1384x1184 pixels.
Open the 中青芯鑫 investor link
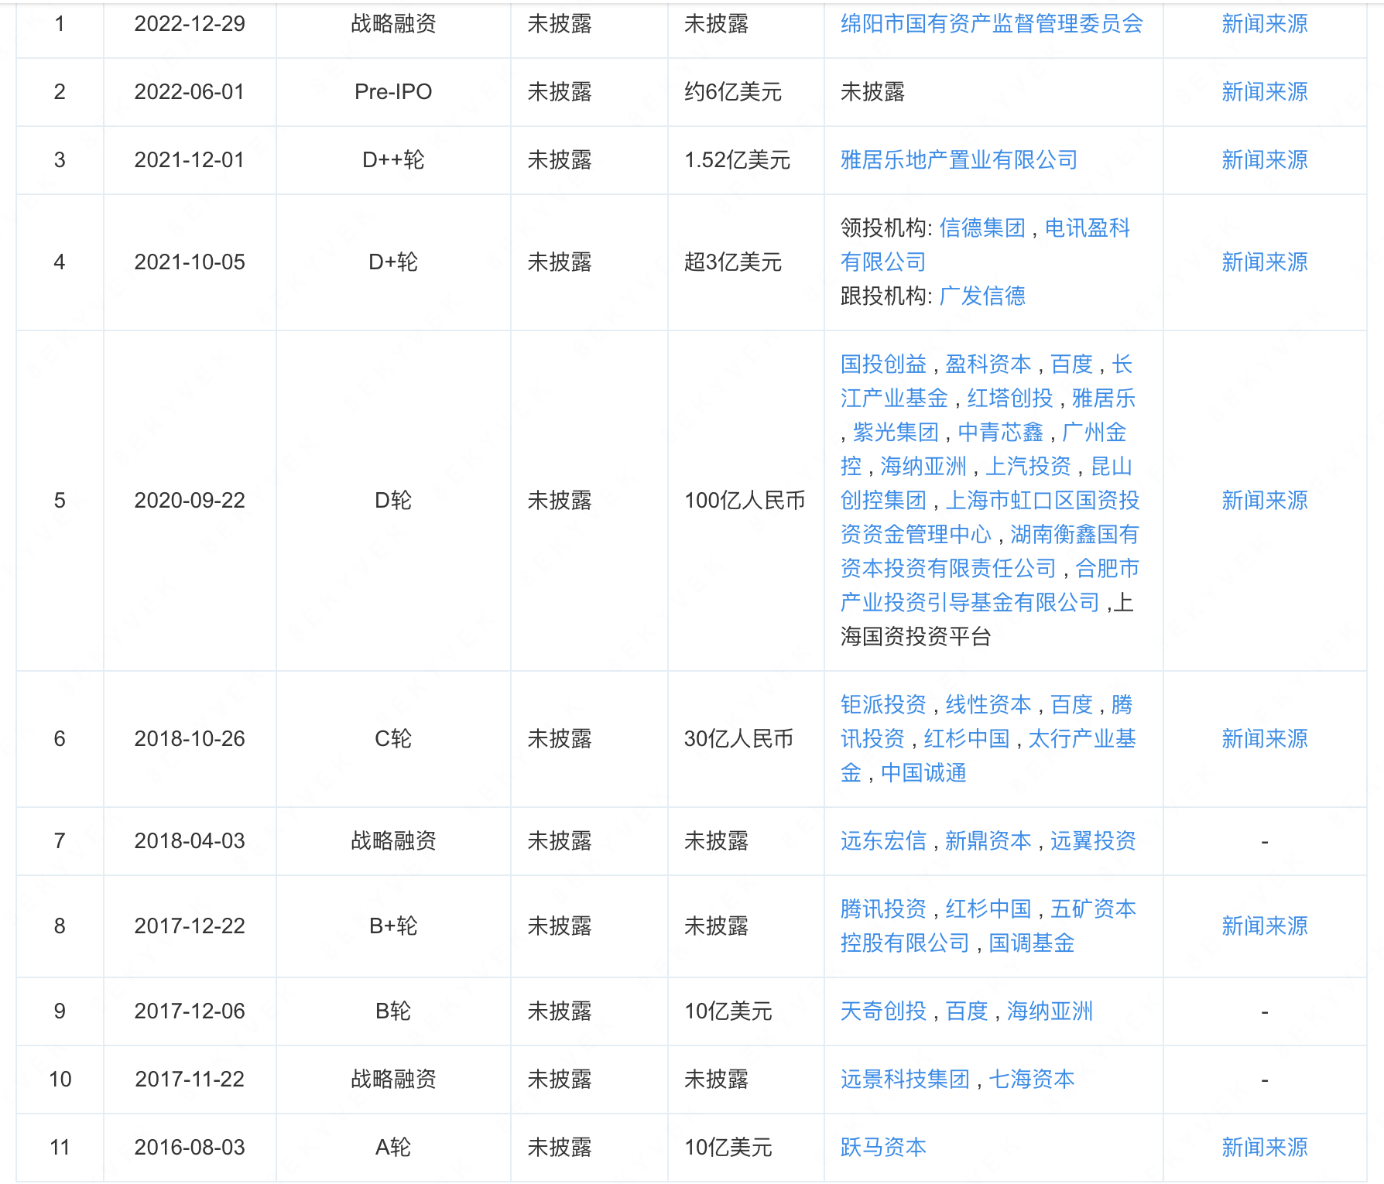click(x=1001, y=433)
